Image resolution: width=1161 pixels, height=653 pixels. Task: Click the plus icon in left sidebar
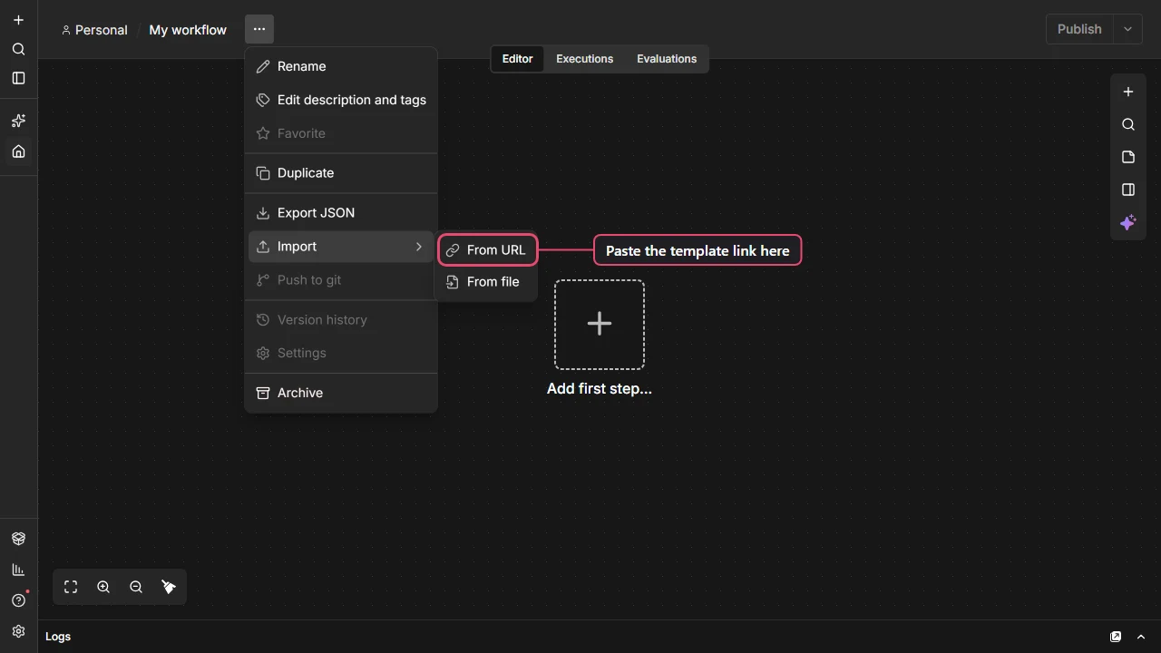click(x=18, y=20)
